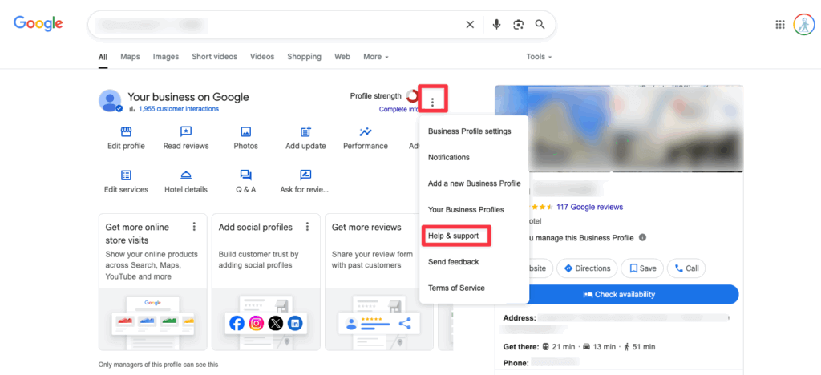
Task: Start voice search with the microphone icon
Action: point(496,25)
